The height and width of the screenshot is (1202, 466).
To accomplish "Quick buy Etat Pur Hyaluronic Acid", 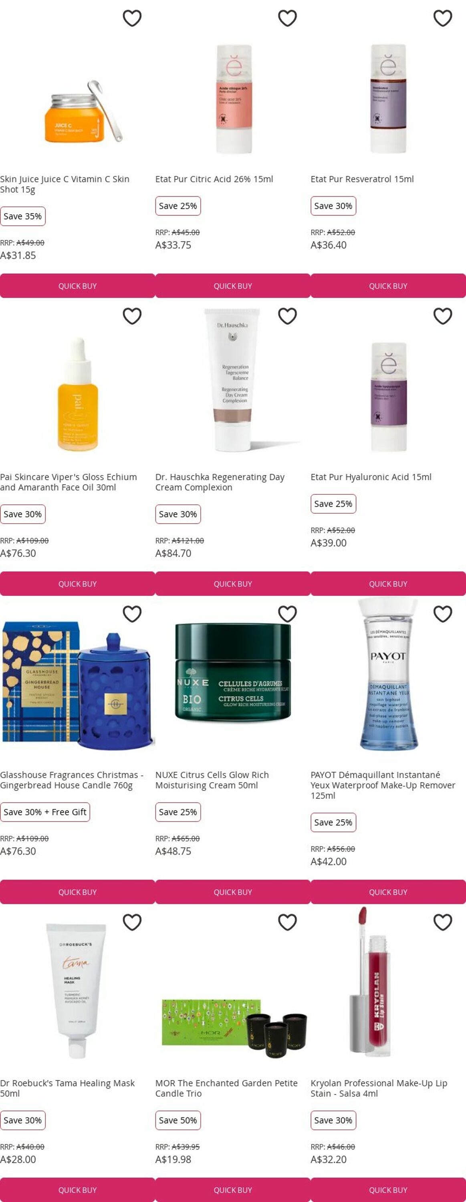I will pyautogui.click(x=388, y=583).
